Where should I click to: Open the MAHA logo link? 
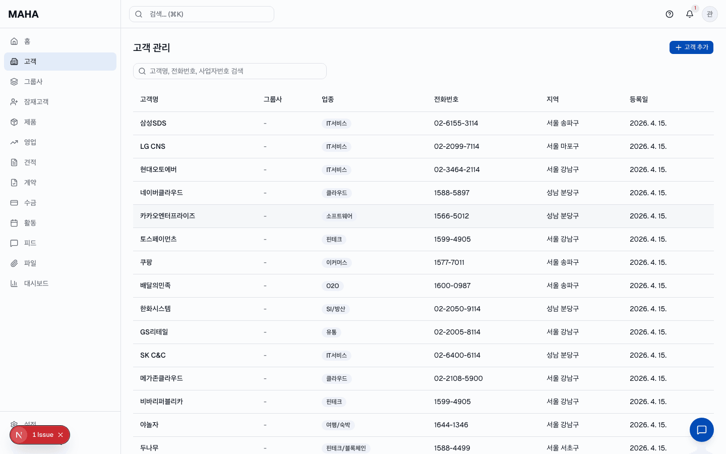24,14
